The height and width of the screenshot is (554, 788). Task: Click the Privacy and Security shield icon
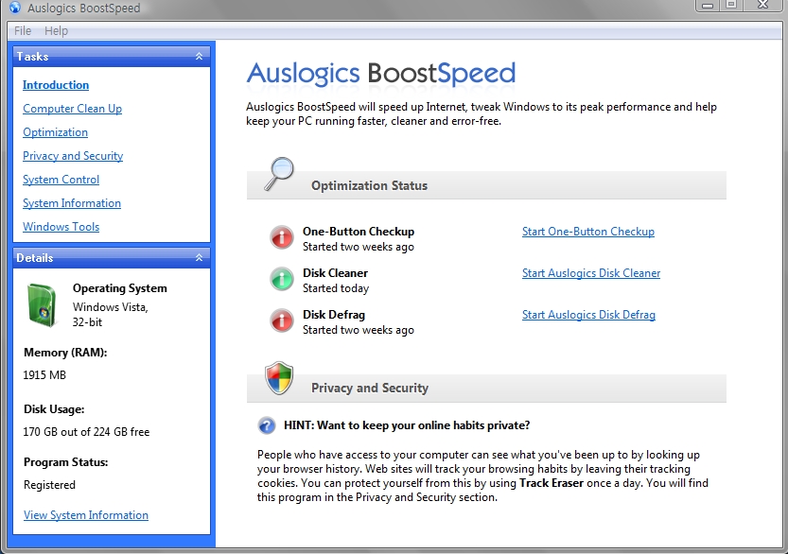click(279, 378)
